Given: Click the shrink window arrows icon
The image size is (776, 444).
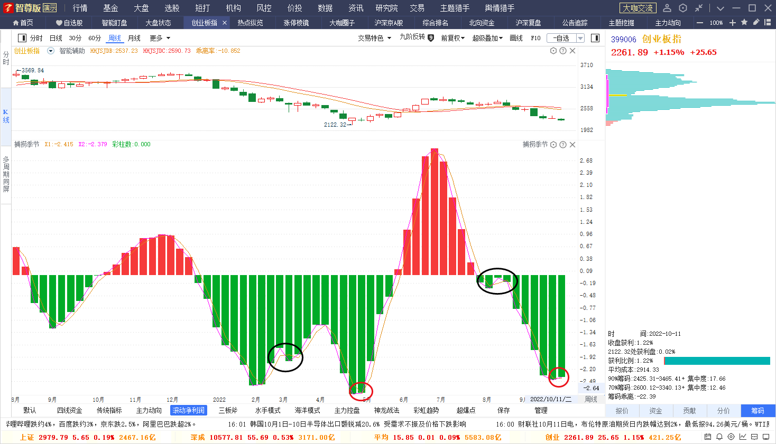Looking at the screenshot, I should [x=699, y=8].
